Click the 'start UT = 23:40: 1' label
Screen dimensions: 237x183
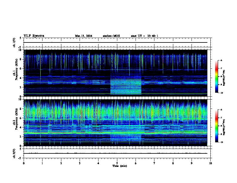pyautogui.click(x=145, y=36)
